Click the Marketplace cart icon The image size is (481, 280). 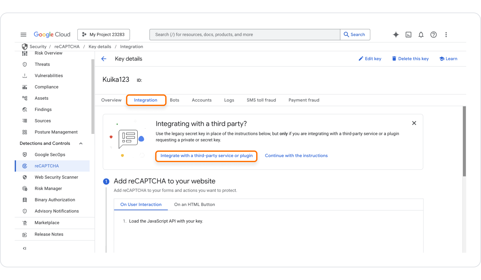tap(25, 223)
